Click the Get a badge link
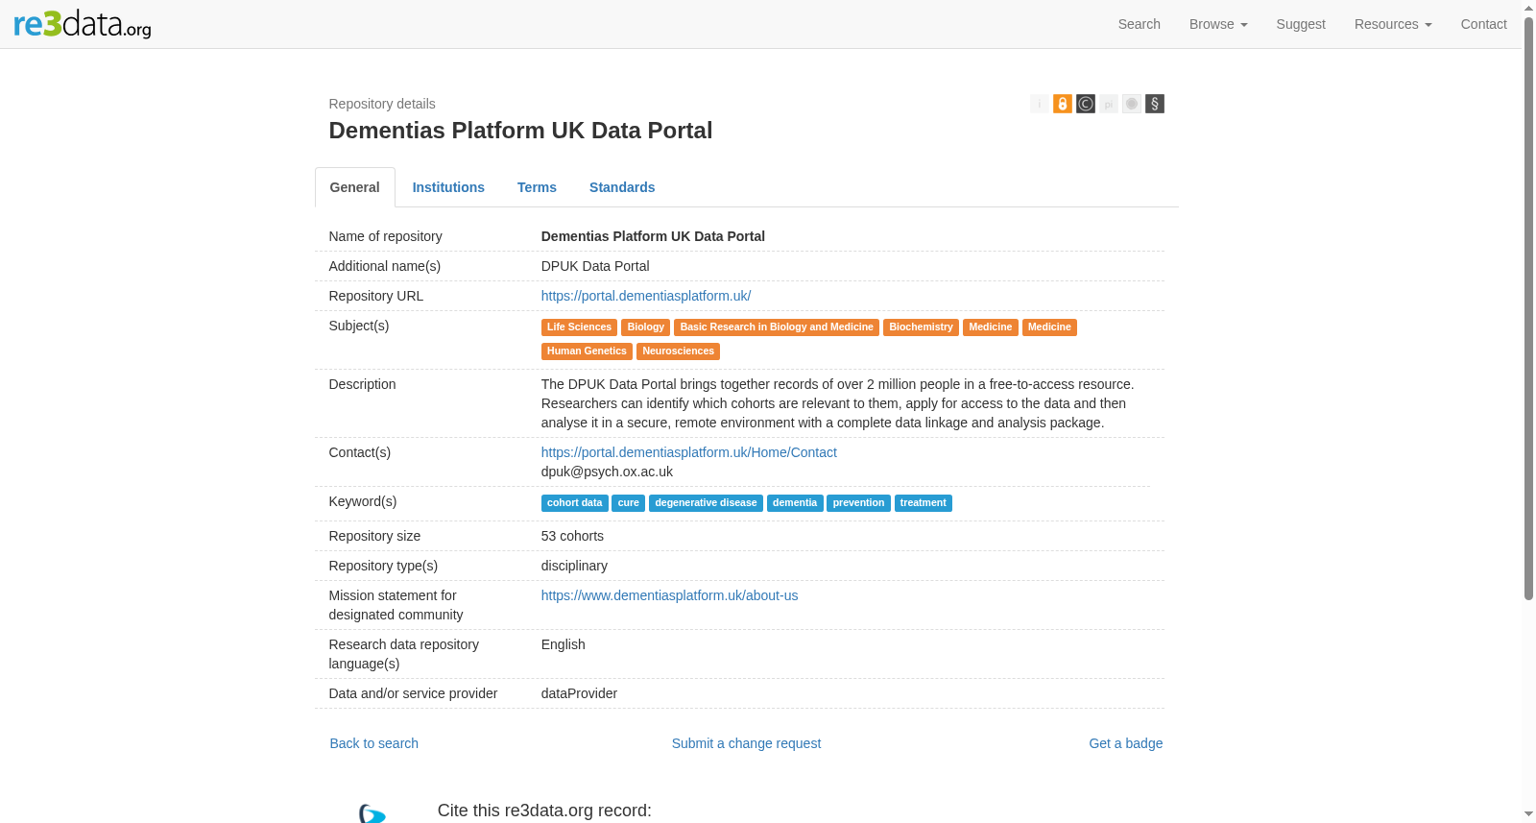1536x823 pixels. coord(1125,743)
